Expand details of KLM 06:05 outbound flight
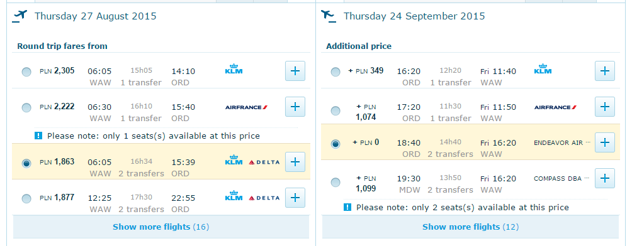This screenshot has width=632, height=246. point(295,71)
